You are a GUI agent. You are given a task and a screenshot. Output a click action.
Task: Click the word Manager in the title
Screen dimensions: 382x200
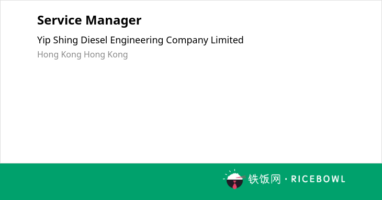113,21
